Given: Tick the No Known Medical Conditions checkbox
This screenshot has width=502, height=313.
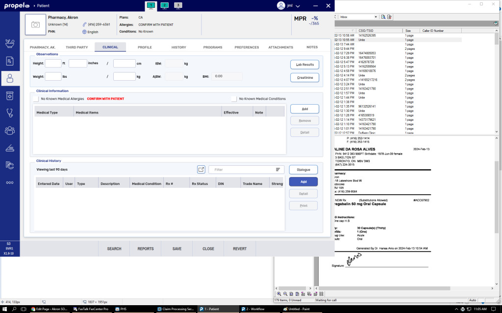Looking at the screenshot, I should pos(234,99).
